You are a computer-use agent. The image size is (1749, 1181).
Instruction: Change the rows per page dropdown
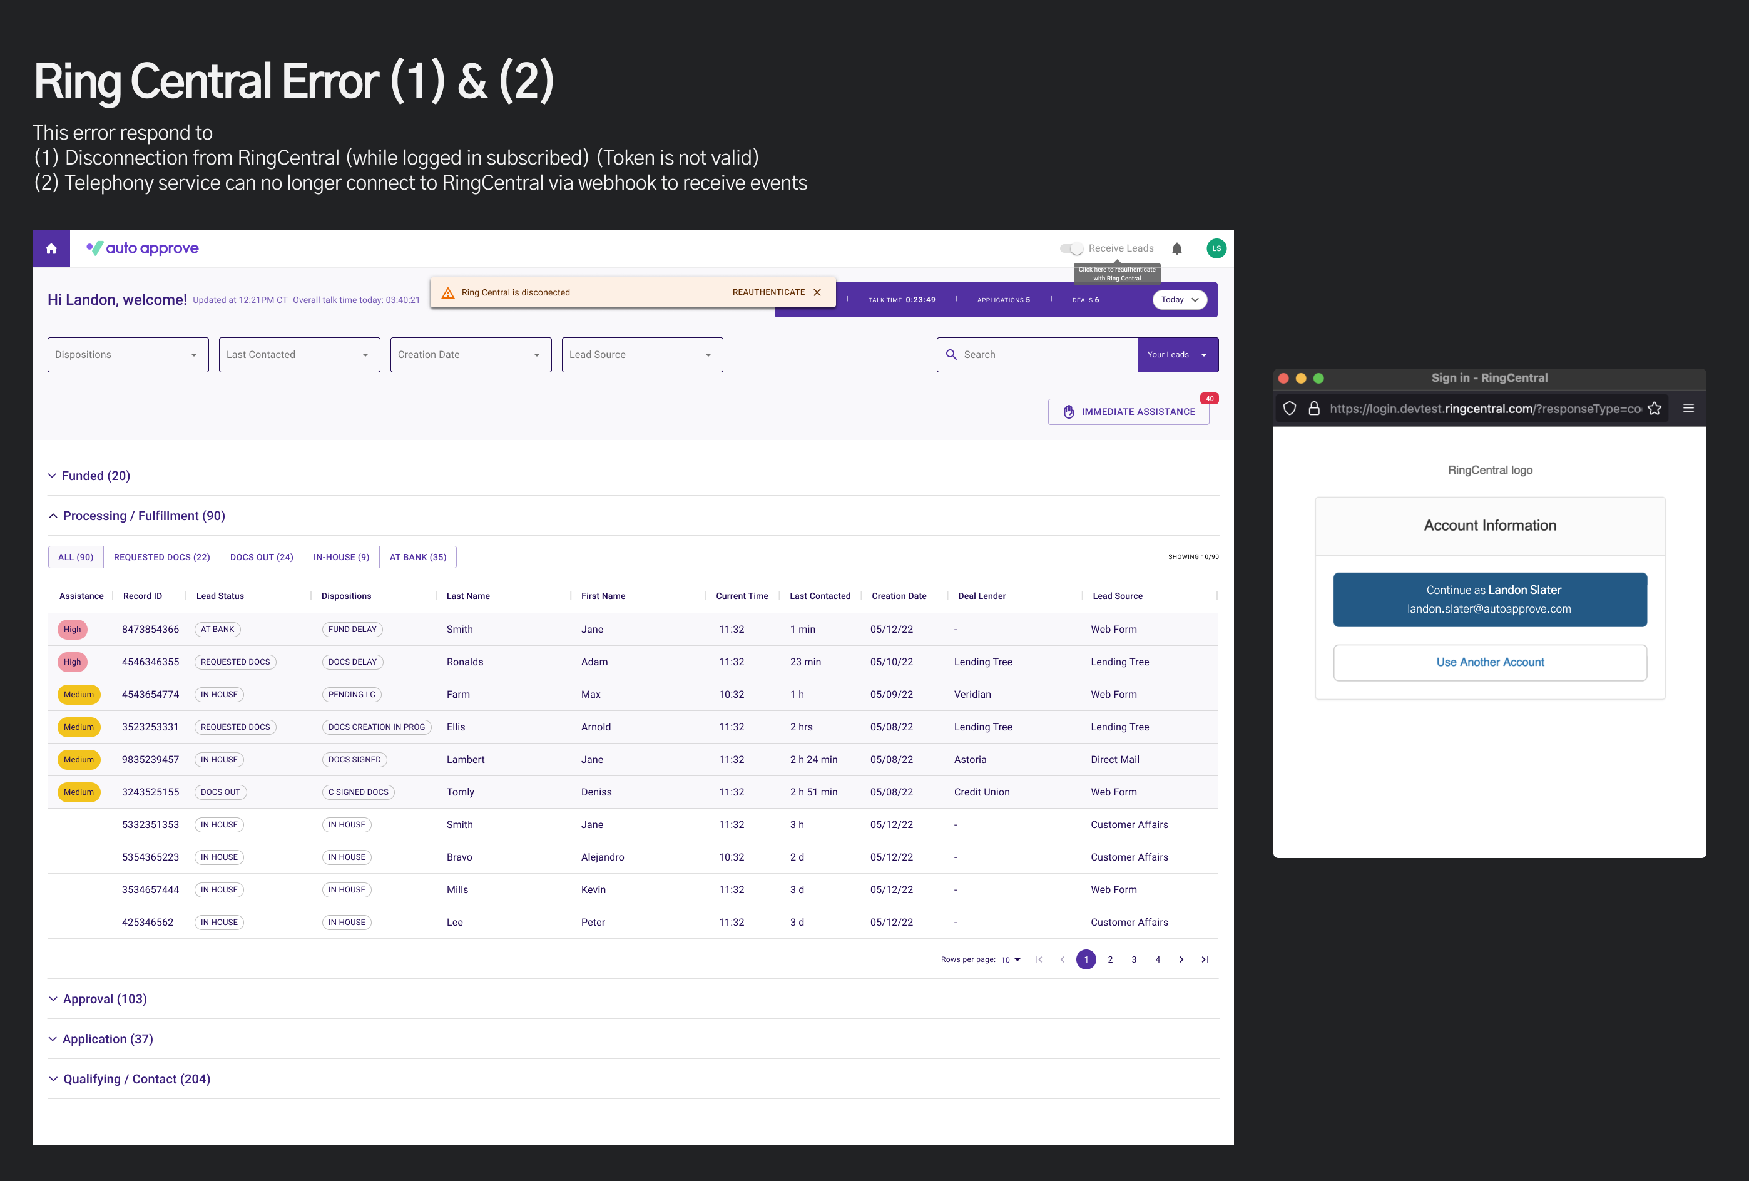tap(1011, 959)
